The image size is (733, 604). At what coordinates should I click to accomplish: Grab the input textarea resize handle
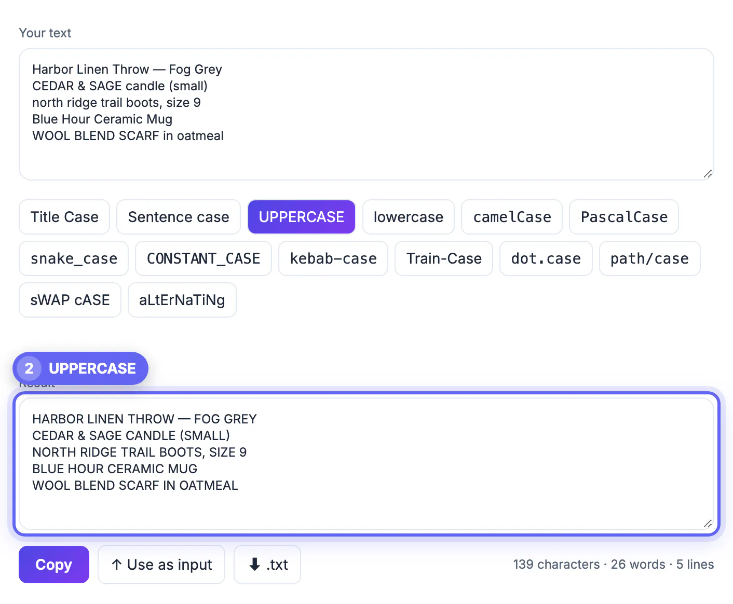click(708, 174)
